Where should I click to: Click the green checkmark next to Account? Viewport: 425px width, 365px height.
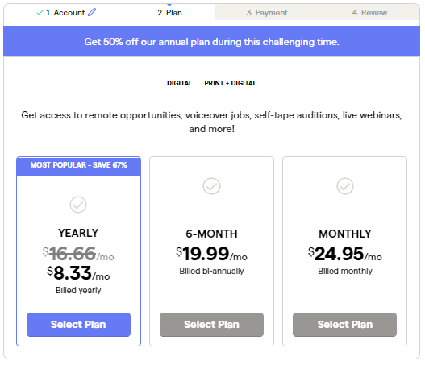click(x=40, y=12)
